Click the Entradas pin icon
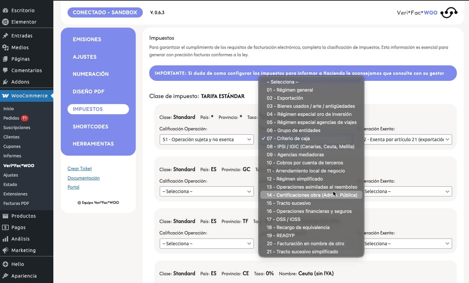 click(5, 36)
